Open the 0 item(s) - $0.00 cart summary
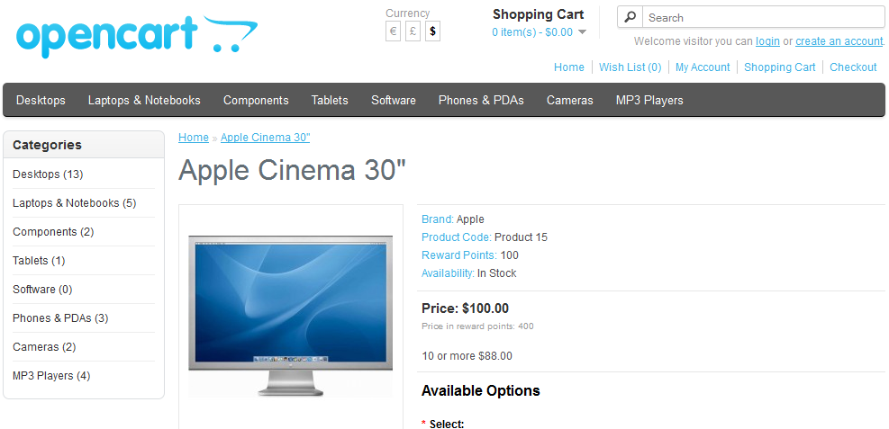 point(532,32)
